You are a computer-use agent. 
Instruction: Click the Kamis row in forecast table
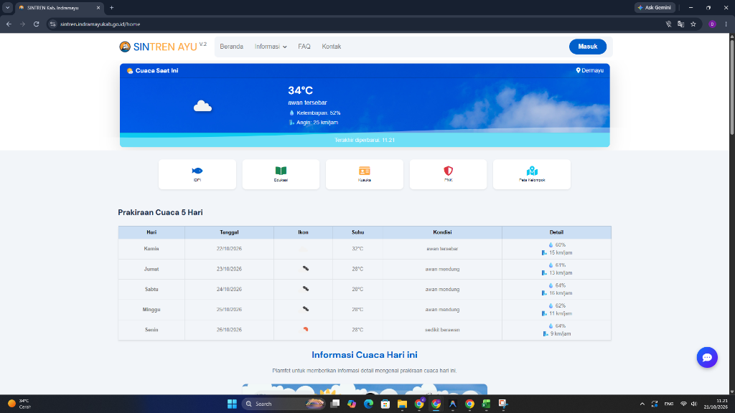point(365,249)
